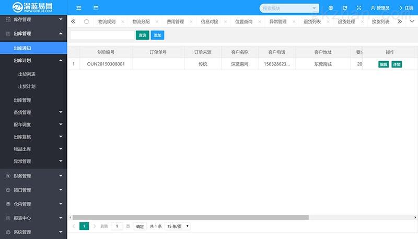Expand 异常管理 sidebar submenu

click(33, 162)
